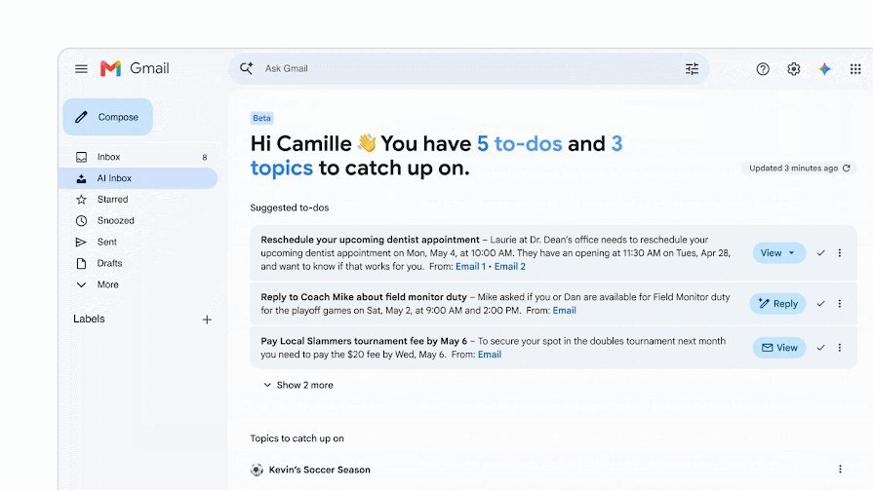This screenshot has width=873, height=490.
Task: Refresh the Updated 3 minutes ago summary
Action: point(847,168)
